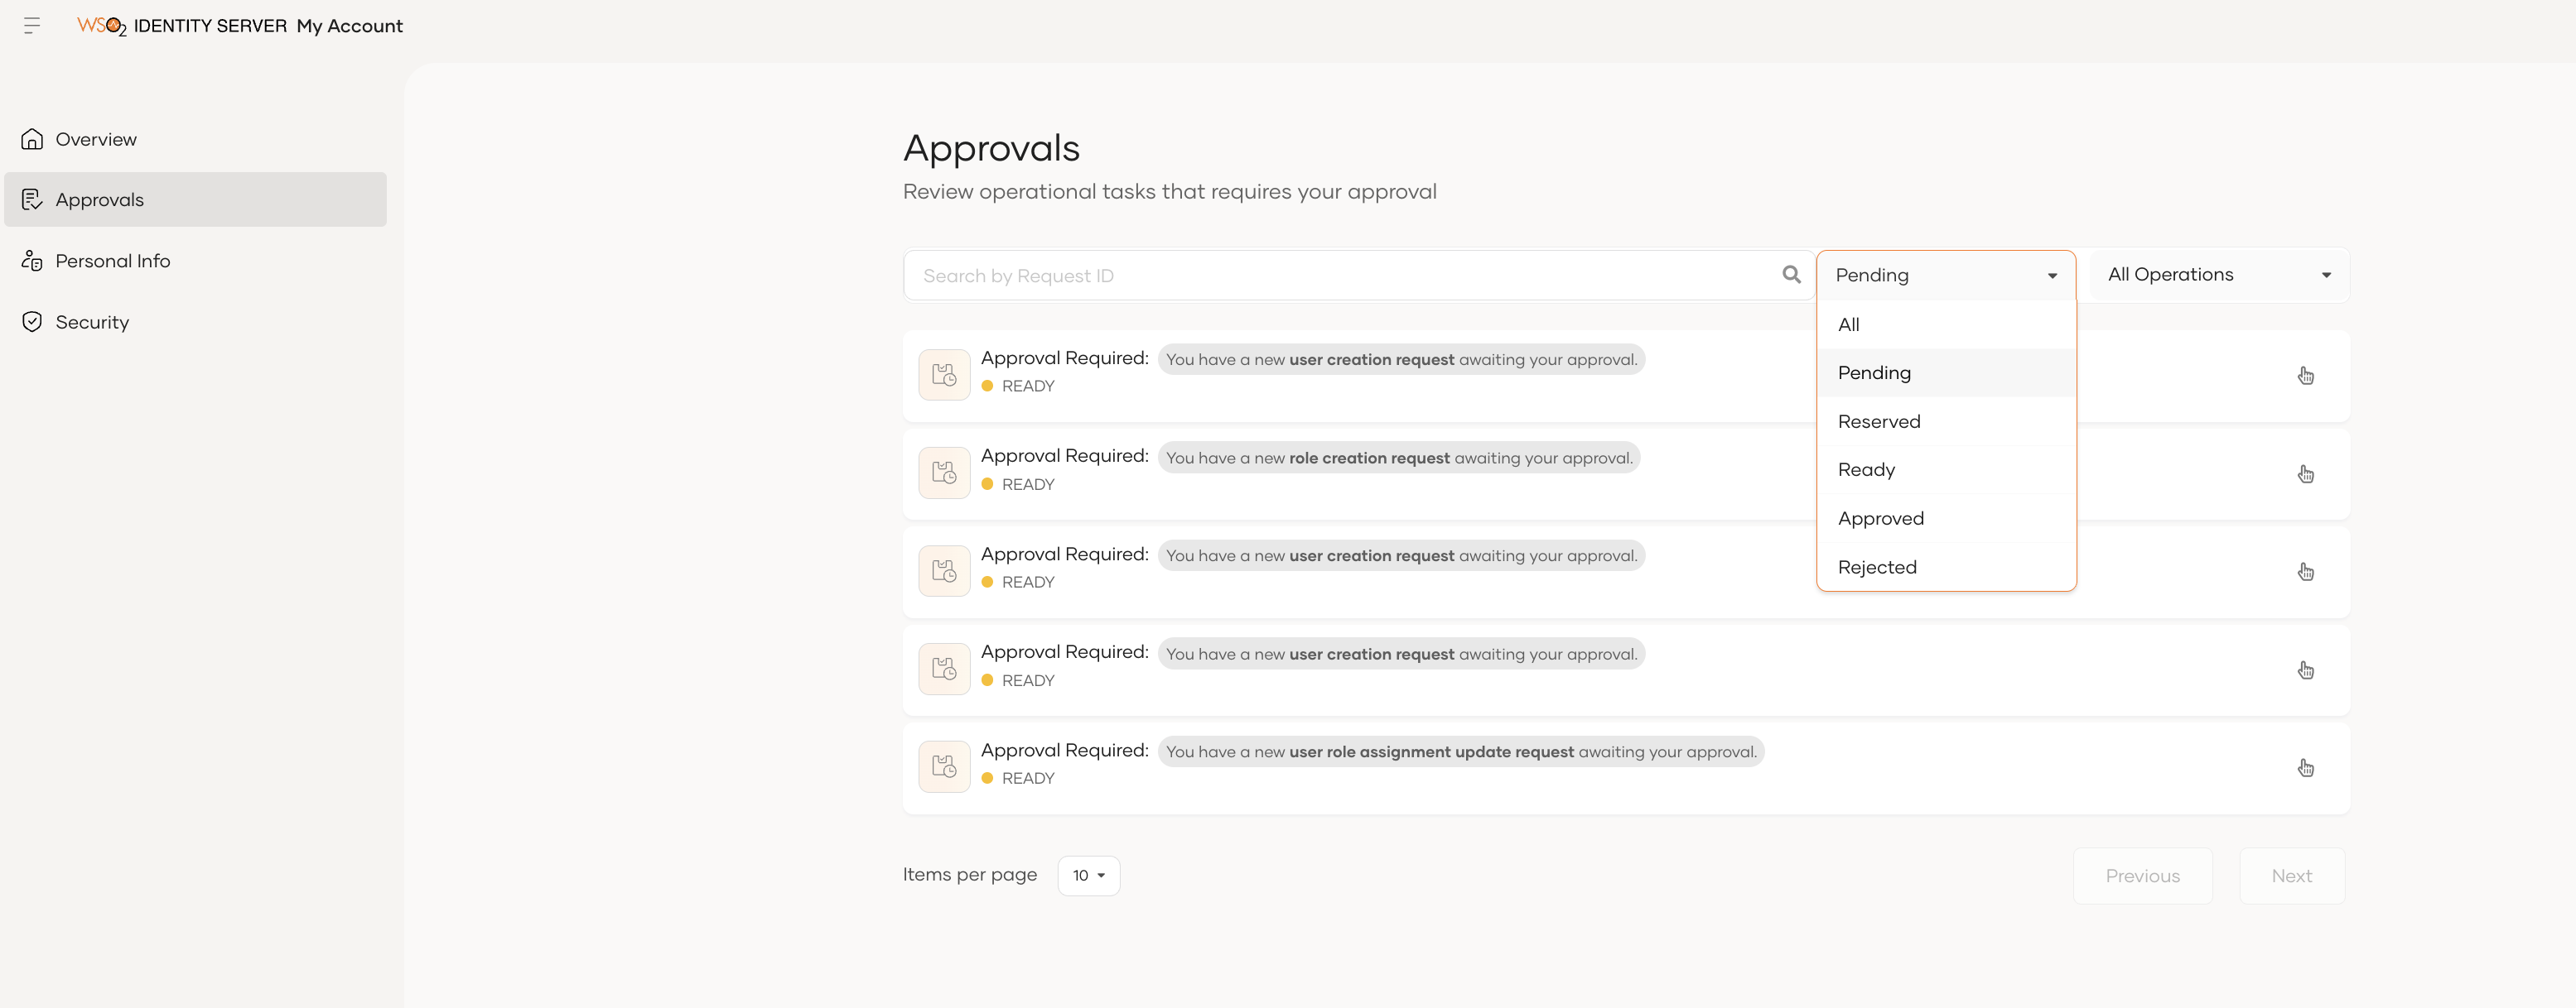Claim the role creation request via hand icon
2576x1008 pixels.
pos(2305,473)
